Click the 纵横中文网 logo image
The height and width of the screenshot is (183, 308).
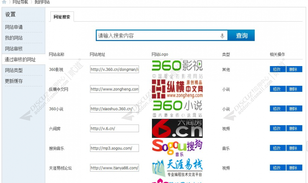point(177,89)
